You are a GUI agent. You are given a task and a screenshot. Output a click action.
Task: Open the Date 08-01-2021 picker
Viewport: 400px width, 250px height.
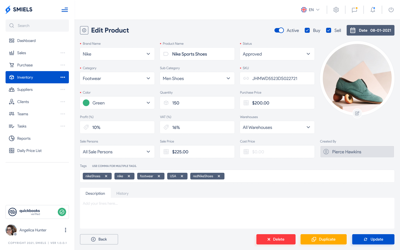(x=371, y=30)
